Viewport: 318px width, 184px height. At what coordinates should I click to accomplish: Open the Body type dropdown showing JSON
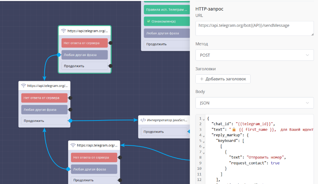[x=254, y=103]
